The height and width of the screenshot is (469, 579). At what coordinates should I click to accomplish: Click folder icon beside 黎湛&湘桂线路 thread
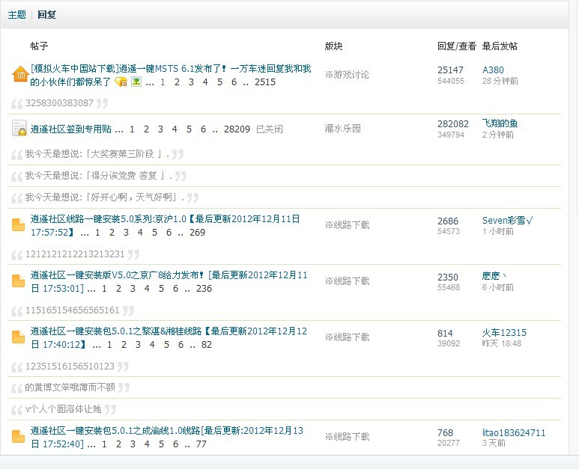coord(19,337)
